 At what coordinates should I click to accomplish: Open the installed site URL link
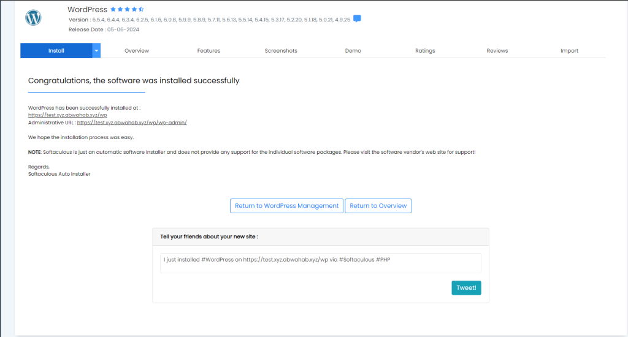(68, 115)
